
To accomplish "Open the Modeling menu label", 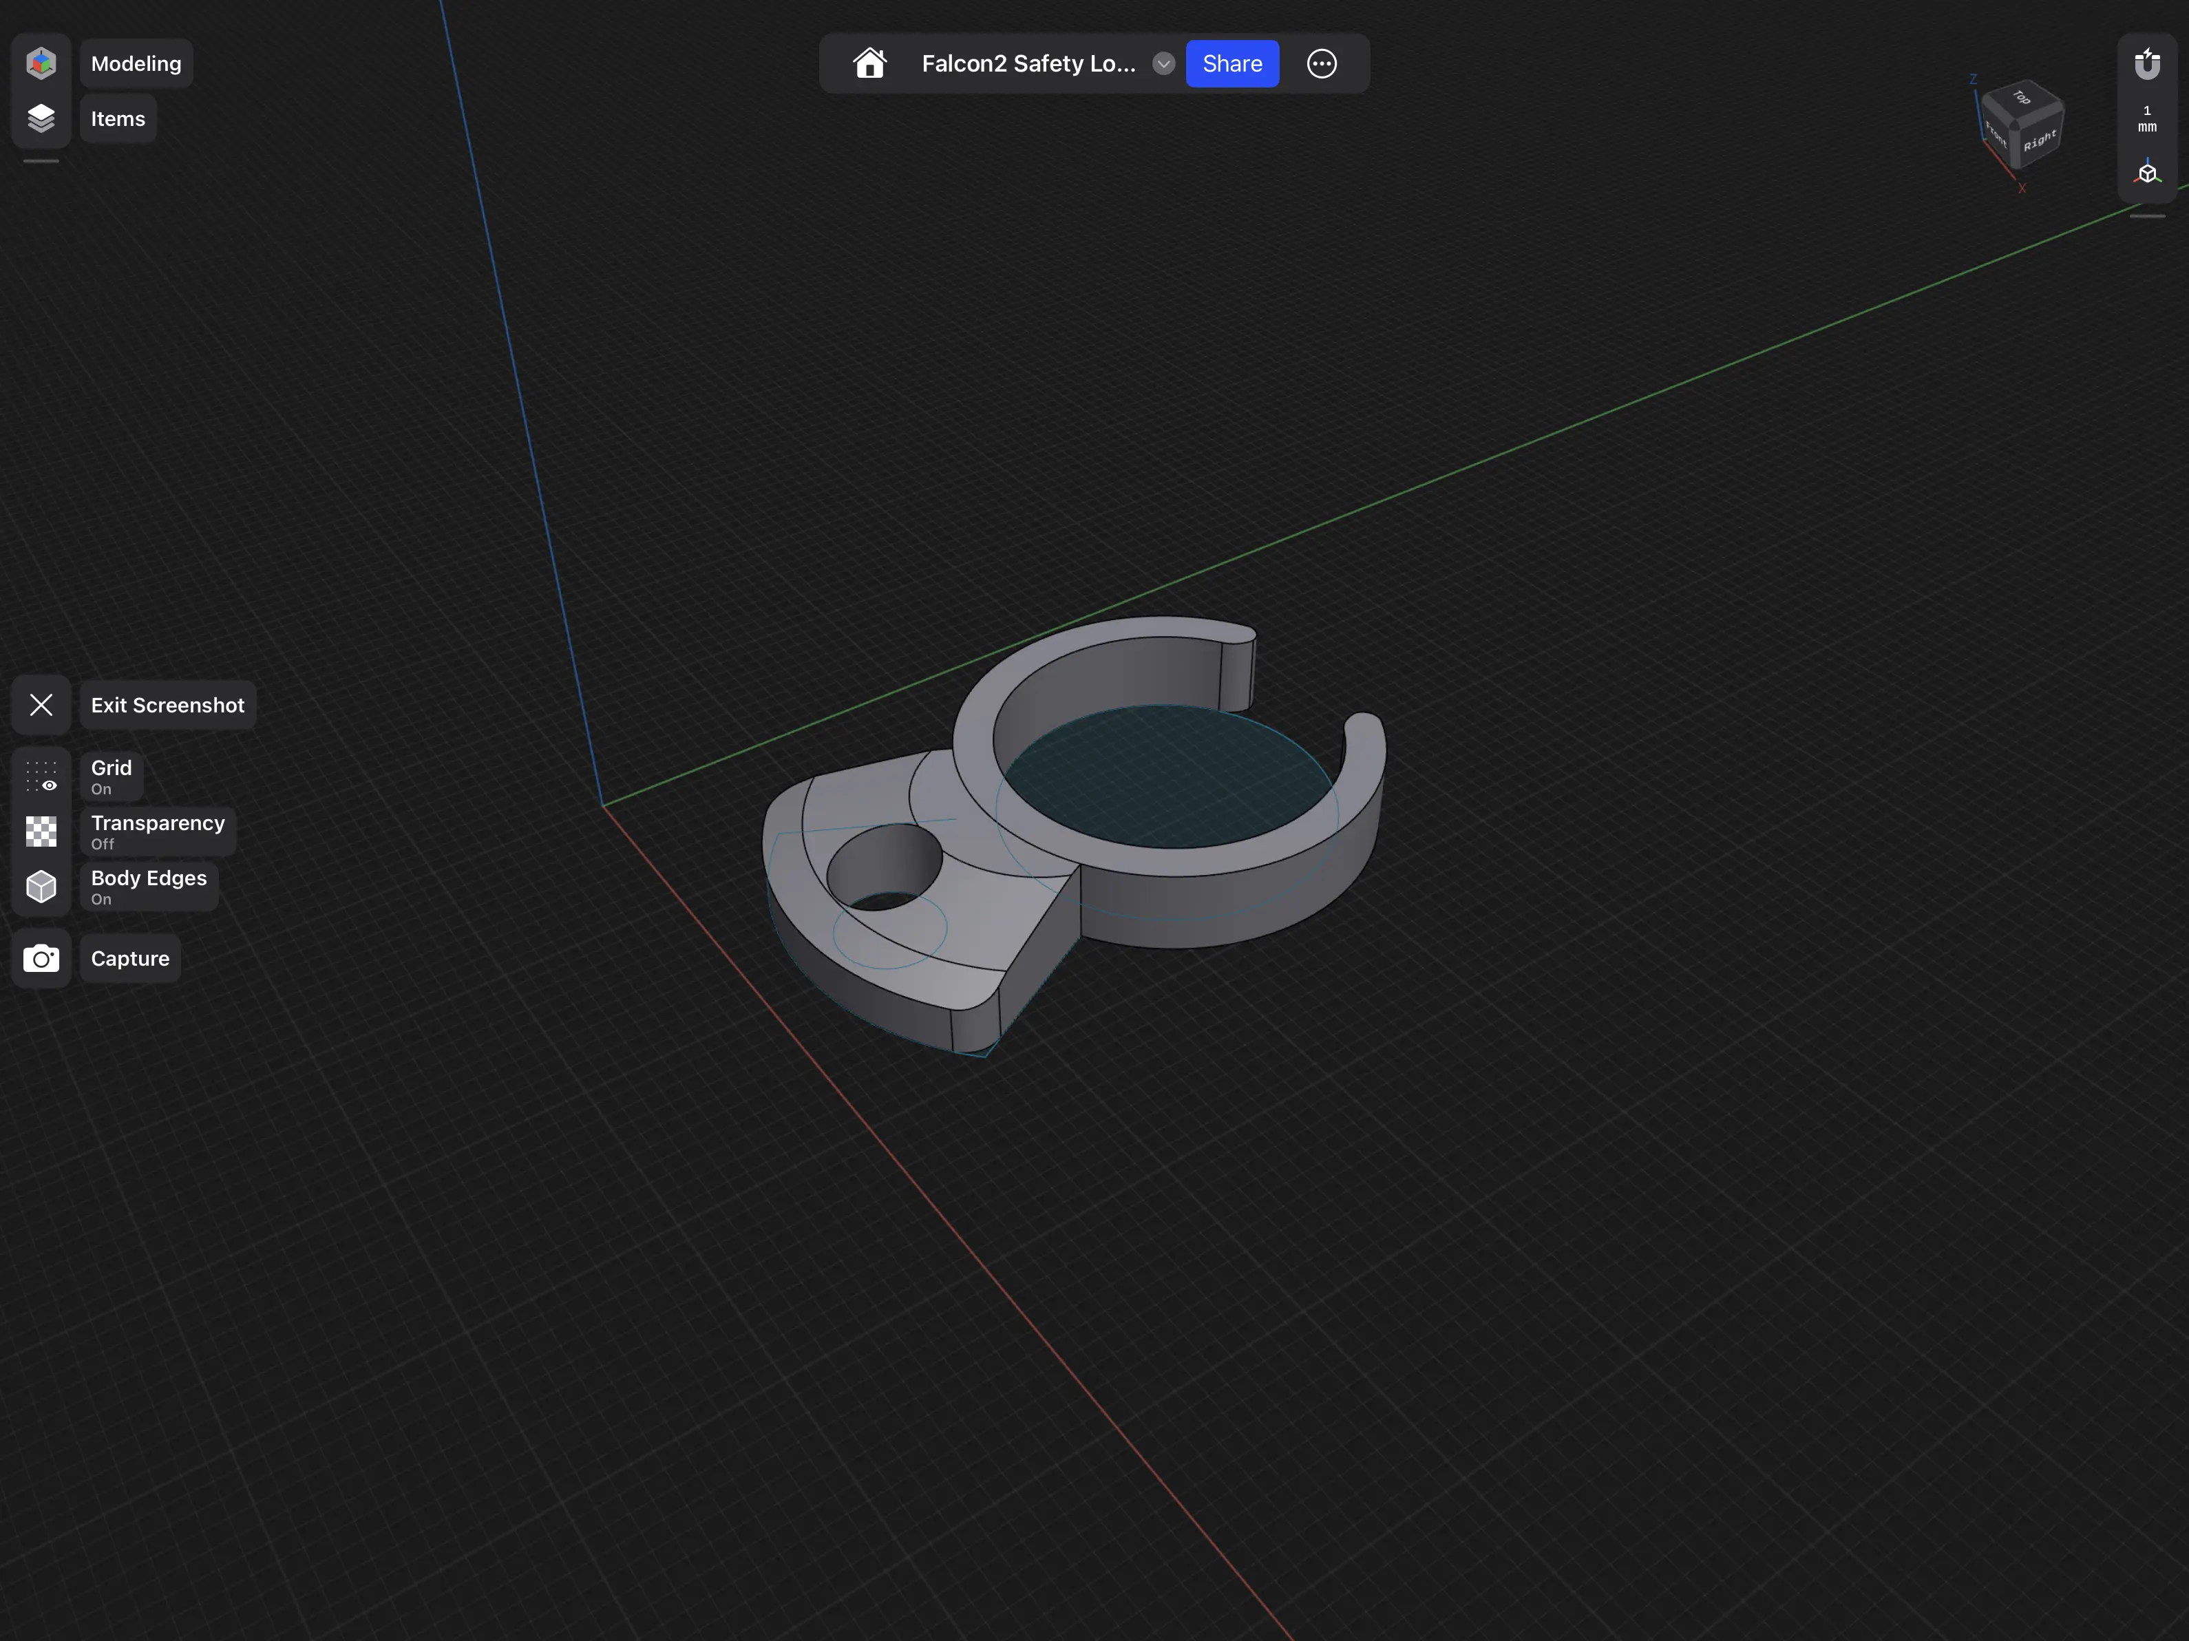I will 136,63.
